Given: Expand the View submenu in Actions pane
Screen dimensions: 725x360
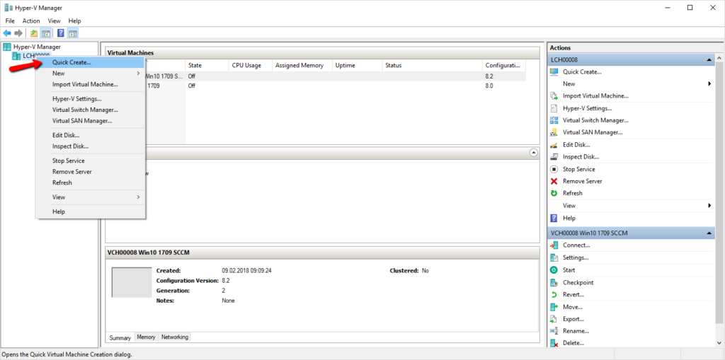Looking at the screenshot, I should [x=709, y=205].
